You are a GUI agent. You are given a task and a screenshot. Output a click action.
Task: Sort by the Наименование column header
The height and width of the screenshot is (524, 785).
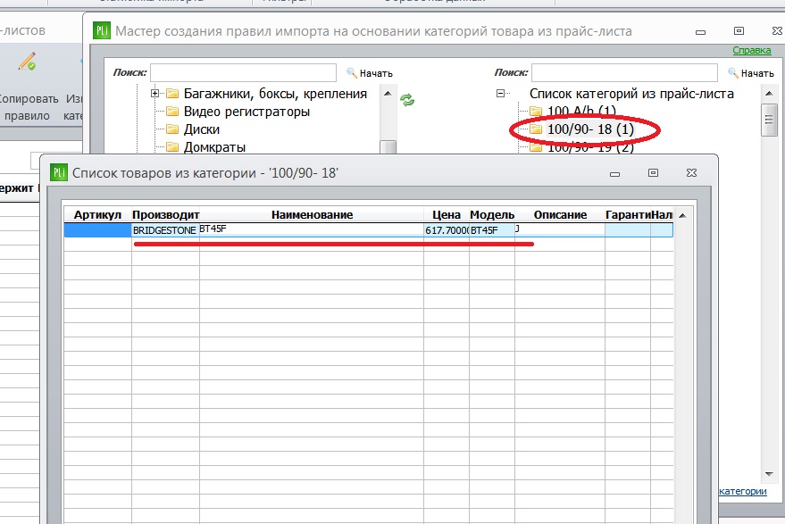pos(312,215)
